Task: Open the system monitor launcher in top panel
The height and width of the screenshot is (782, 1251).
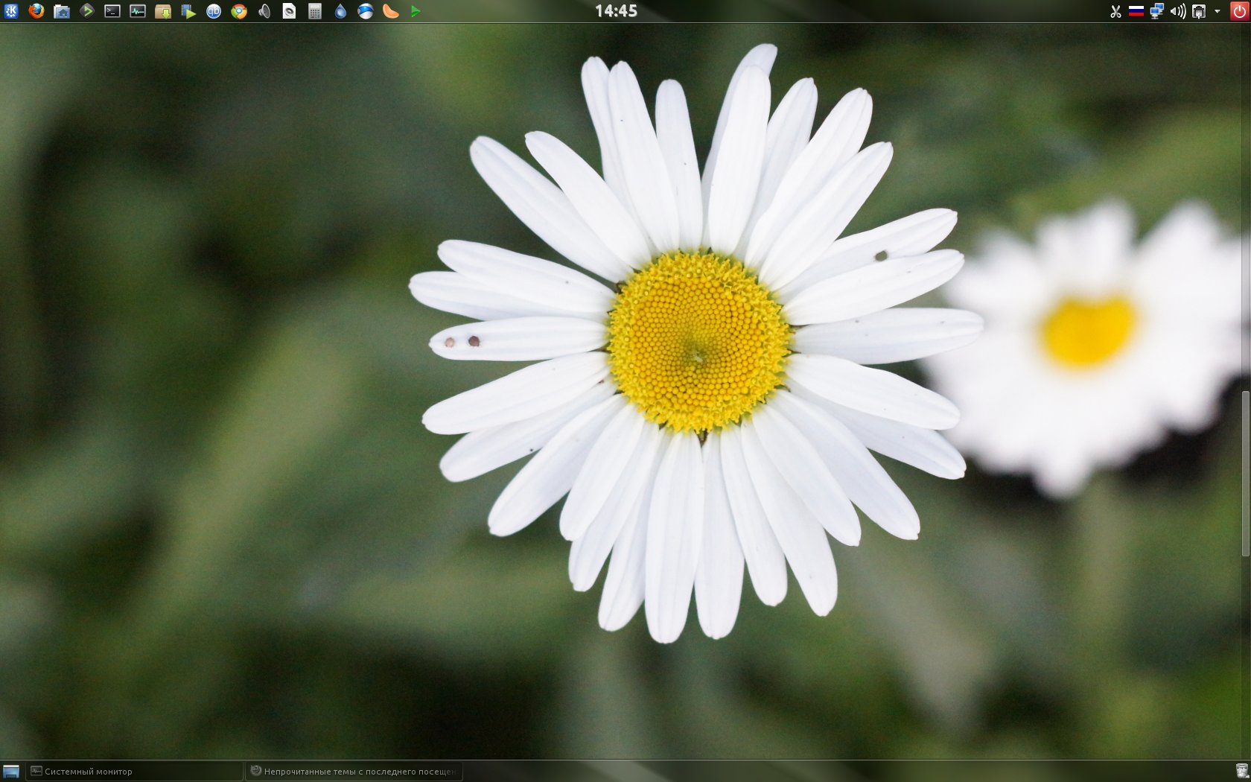Action: pos(138,11)
